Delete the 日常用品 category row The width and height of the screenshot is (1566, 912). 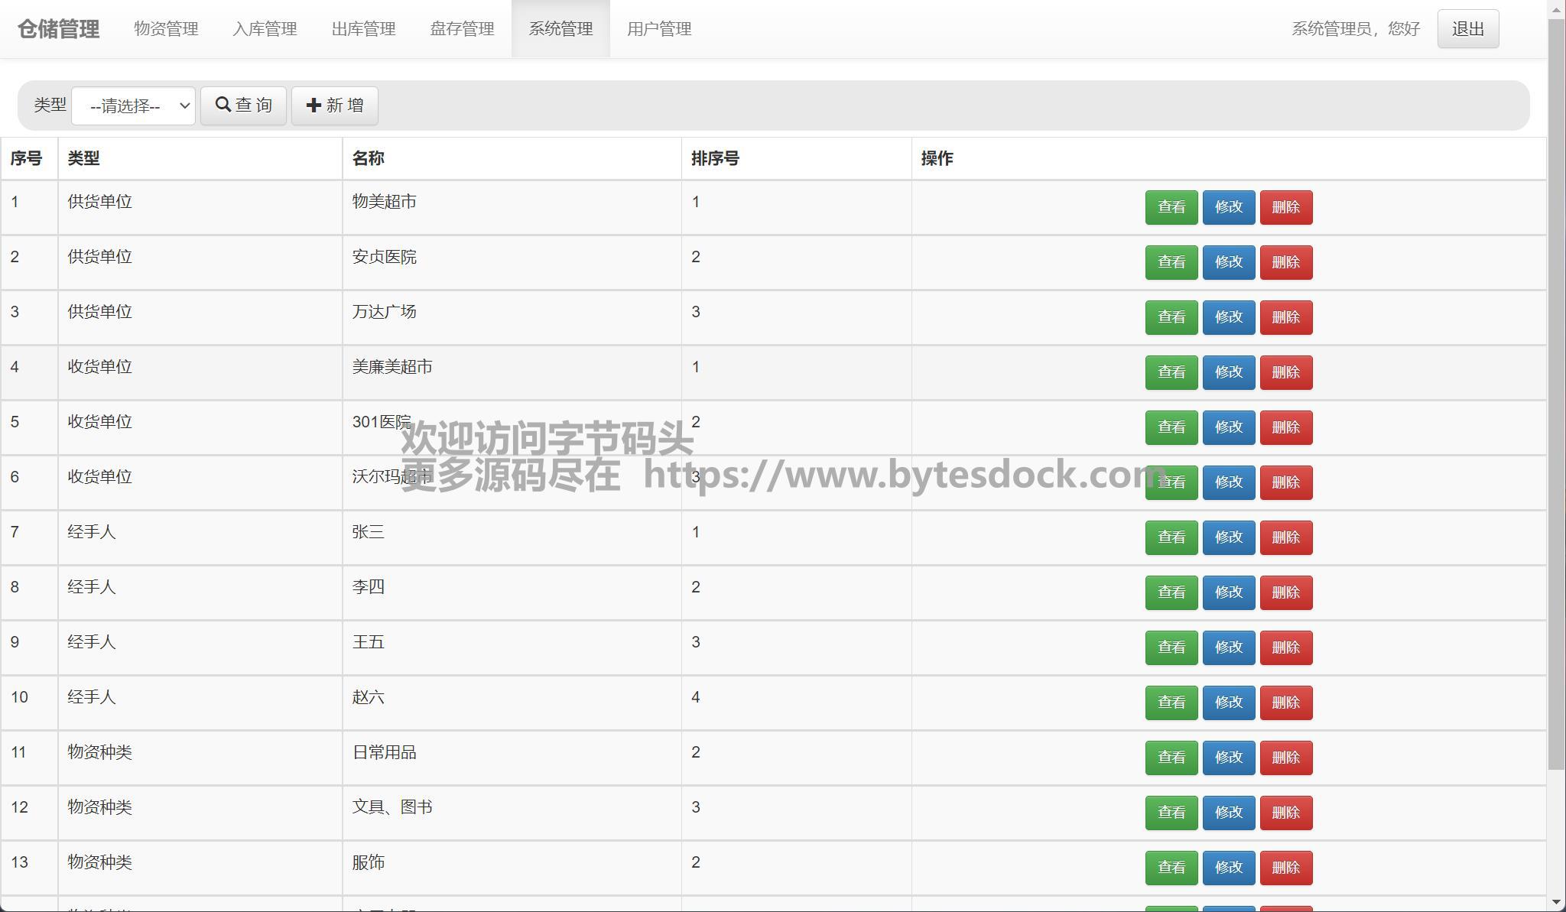[1285, 758]
